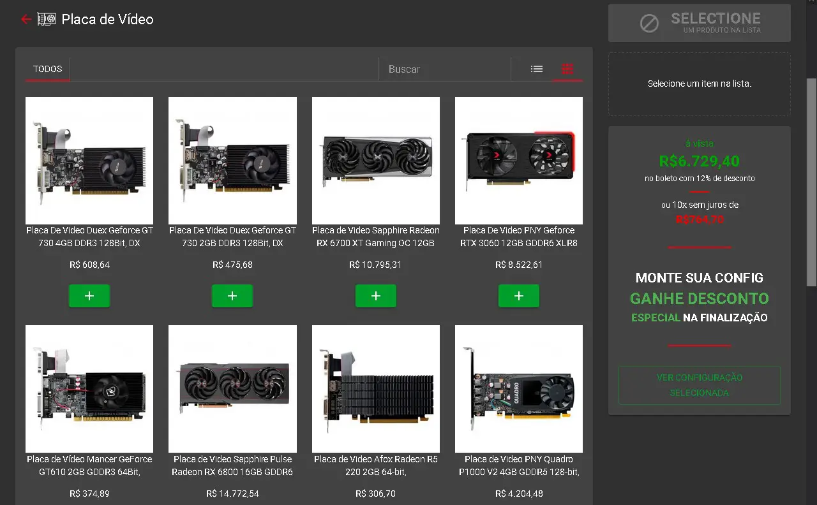The image size is (817, 505).
Task: Click price R$ 306,70
Action: (376, 494)
